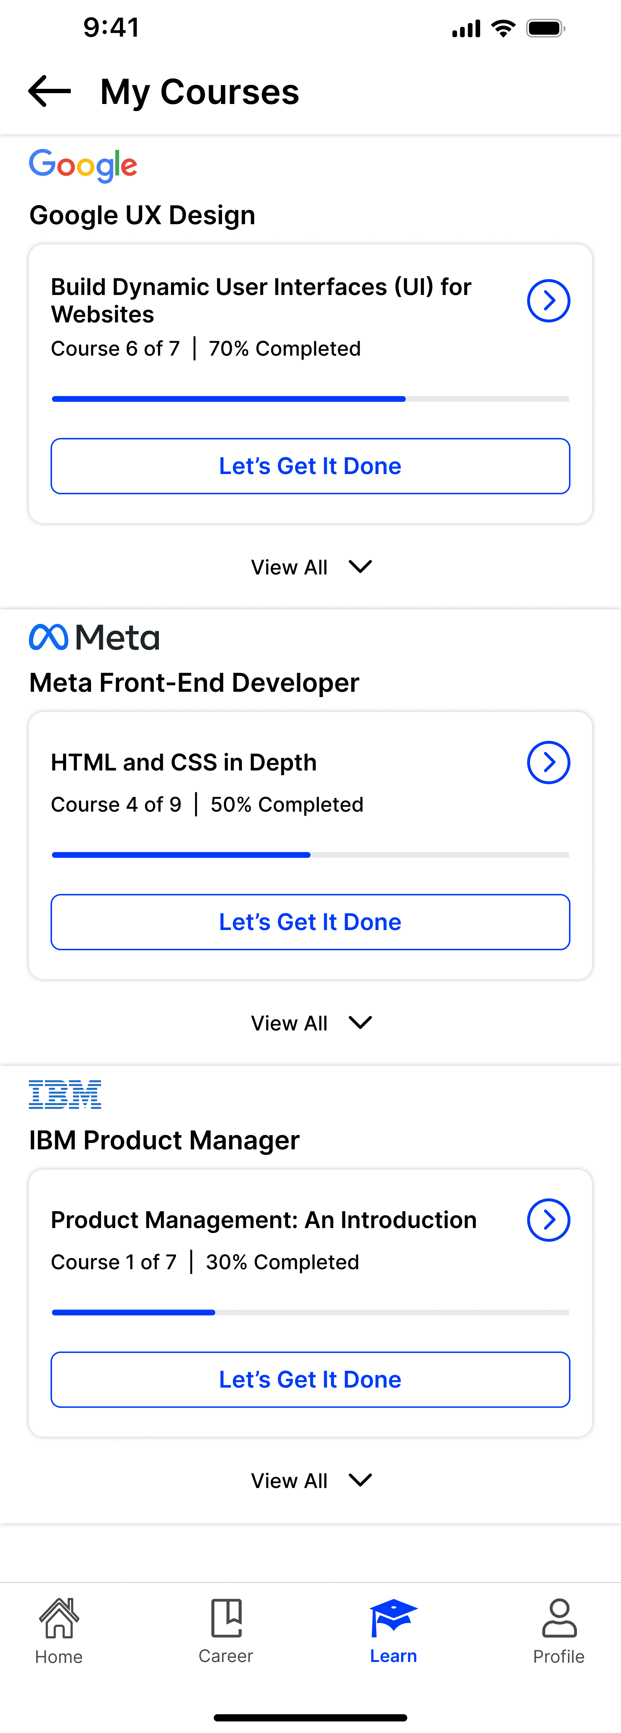The height and width of the screenshot is (1733, 621).
Task: Click the Course 4 of 9 label
Action: (116, 805)
